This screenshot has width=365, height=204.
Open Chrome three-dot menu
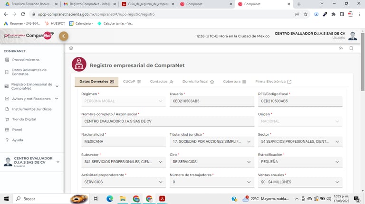(x=359, y=14)
